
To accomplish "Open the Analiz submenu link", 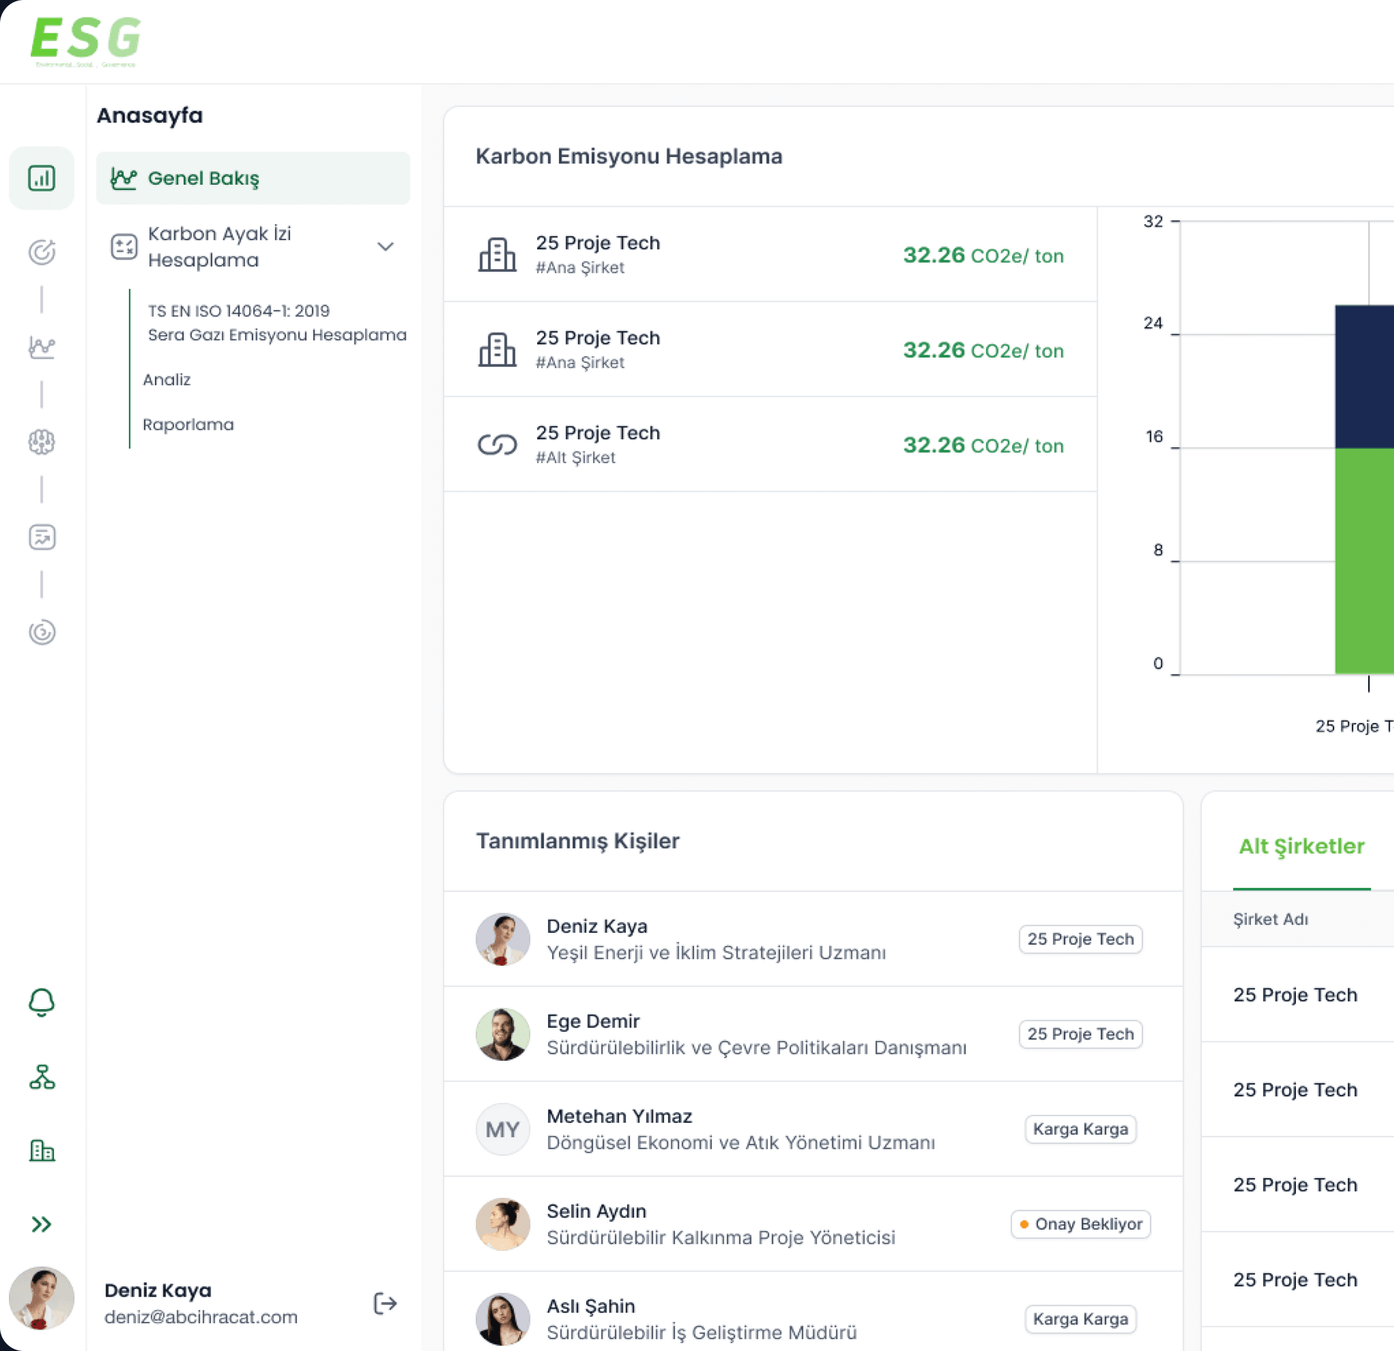I will (167, 380).
